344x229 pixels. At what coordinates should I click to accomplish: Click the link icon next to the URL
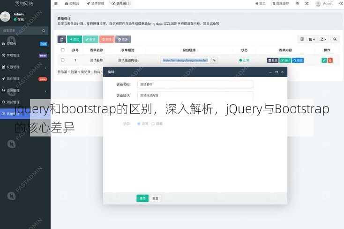tap(214, 60)
